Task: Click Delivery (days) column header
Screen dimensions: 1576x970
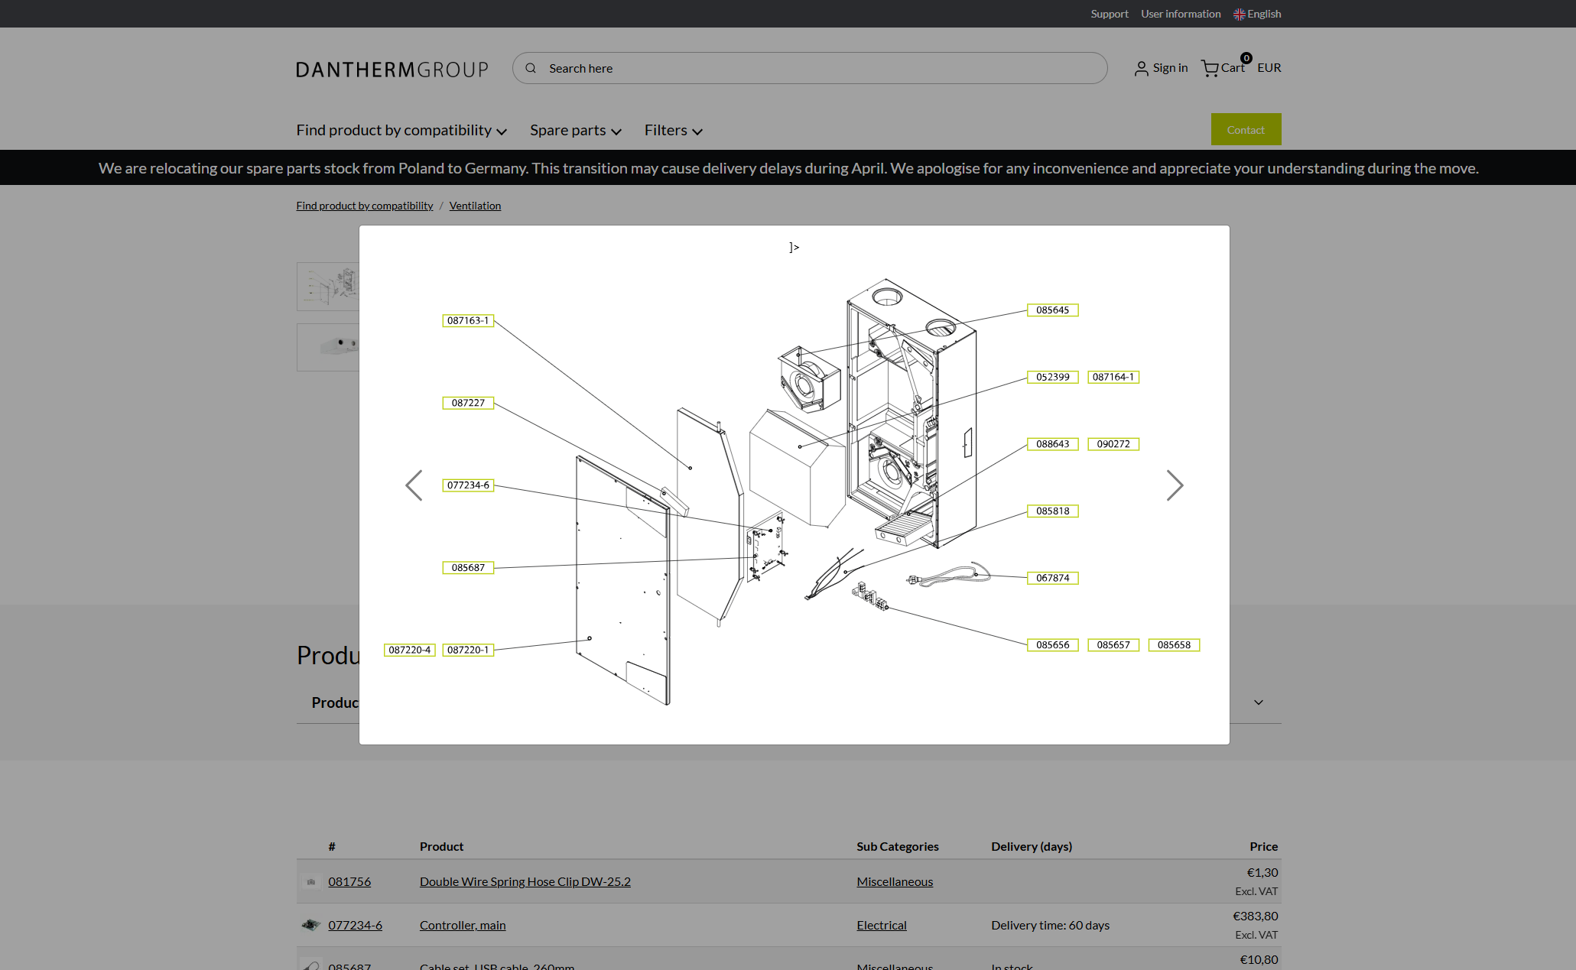Action: tap(1032, 846)
